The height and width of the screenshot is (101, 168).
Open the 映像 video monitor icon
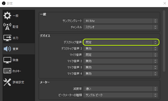tap(7, 60)
